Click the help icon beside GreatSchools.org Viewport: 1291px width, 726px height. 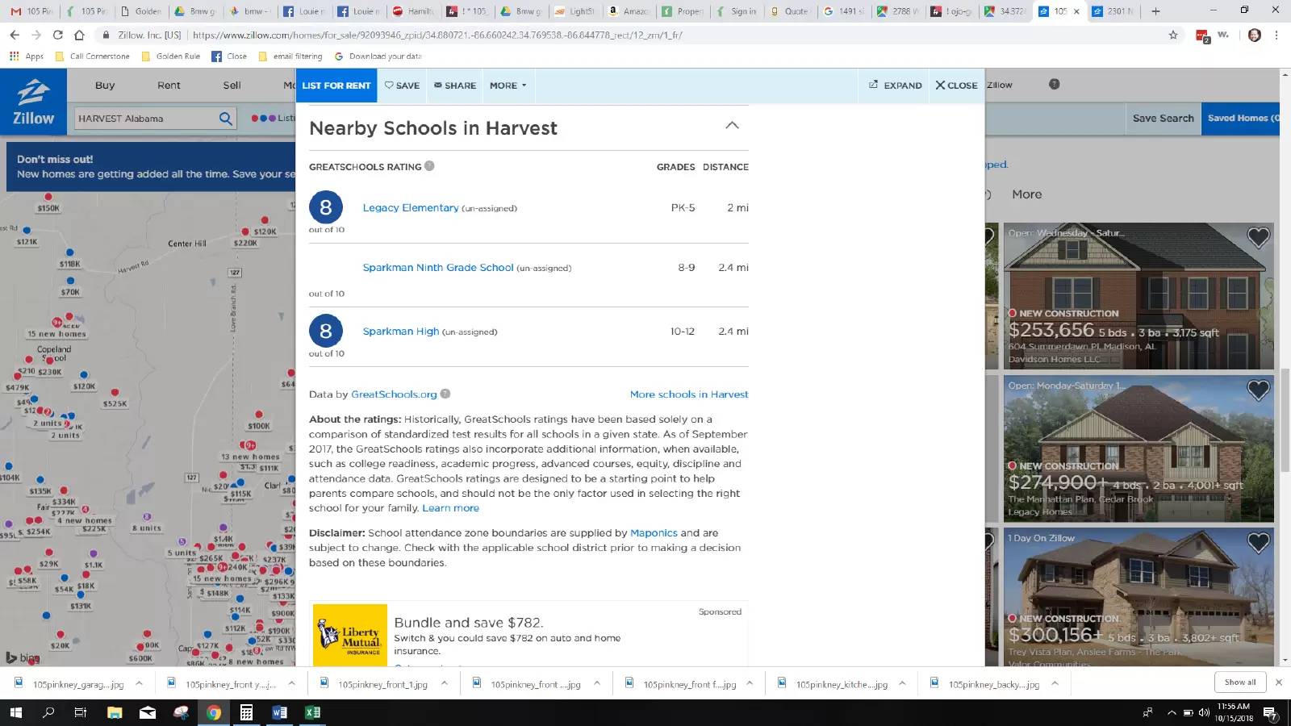coord(445,394)
